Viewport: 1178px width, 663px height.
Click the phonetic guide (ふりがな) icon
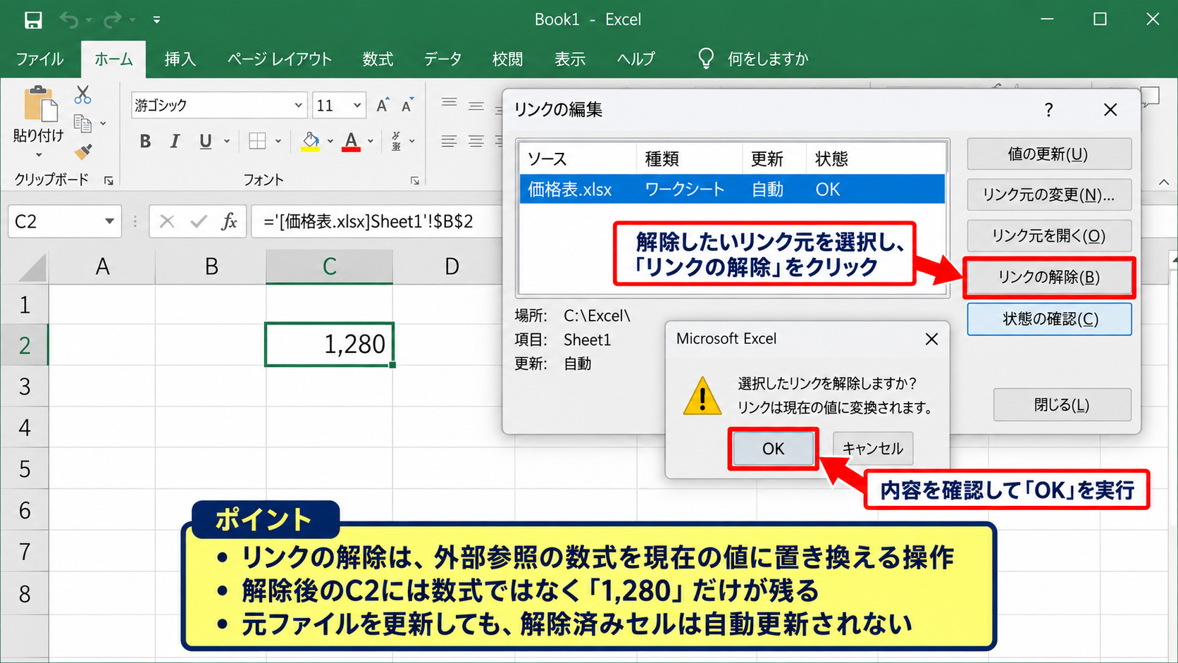397,142
